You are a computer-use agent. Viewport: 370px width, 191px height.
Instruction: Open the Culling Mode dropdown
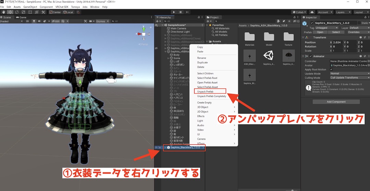(350, 78)
